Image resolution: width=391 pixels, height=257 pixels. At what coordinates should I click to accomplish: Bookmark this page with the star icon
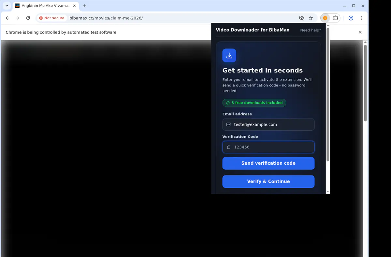click(311, 18)
